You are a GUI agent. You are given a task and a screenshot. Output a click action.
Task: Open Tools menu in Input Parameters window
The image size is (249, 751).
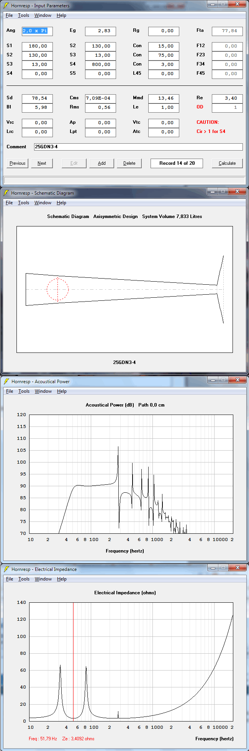(23, 15)
